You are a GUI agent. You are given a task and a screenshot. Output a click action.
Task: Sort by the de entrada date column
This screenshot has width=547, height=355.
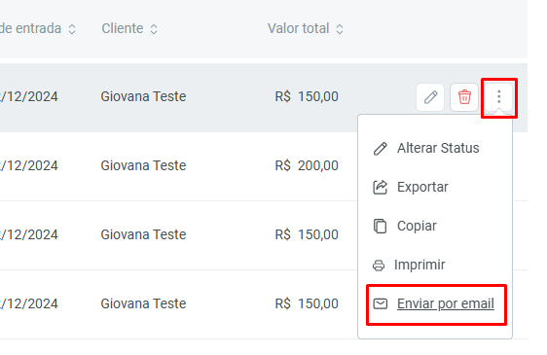coord(72,29)
